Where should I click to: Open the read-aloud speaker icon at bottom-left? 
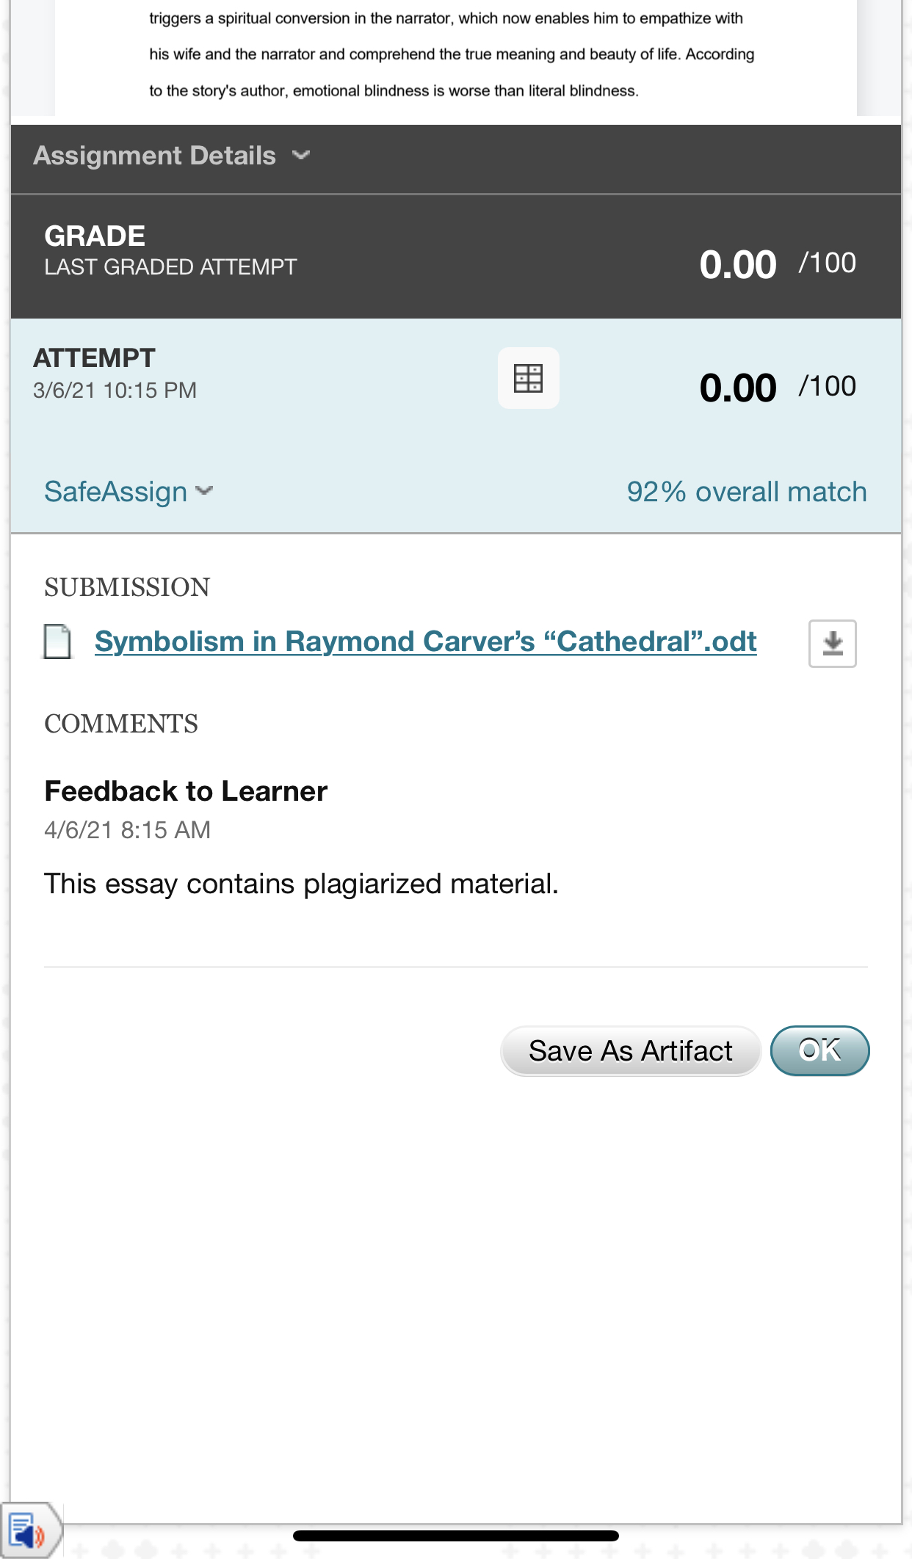(x=27, y=1533)
